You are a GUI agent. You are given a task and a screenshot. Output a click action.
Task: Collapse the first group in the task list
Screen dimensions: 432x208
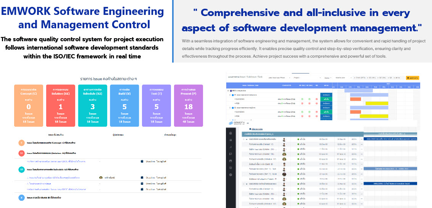point(247,139)
